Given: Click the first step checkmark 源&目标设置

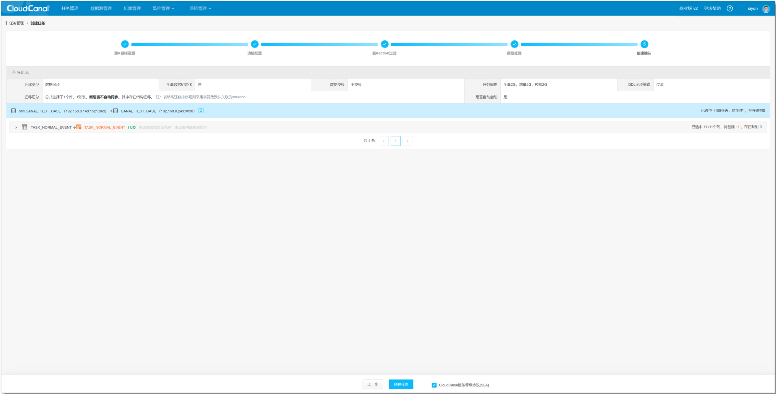Looking at the screenshot, I should (125, 44).
